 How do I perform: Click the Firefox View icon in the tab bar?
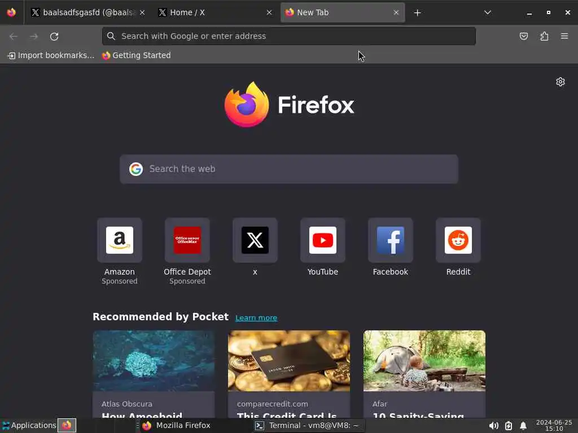[x=11, y=12]
